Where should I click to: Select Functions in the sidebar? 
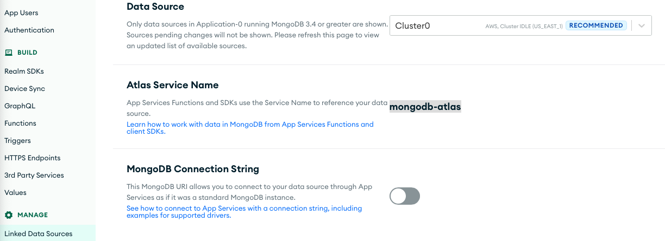tap(20, 123)
